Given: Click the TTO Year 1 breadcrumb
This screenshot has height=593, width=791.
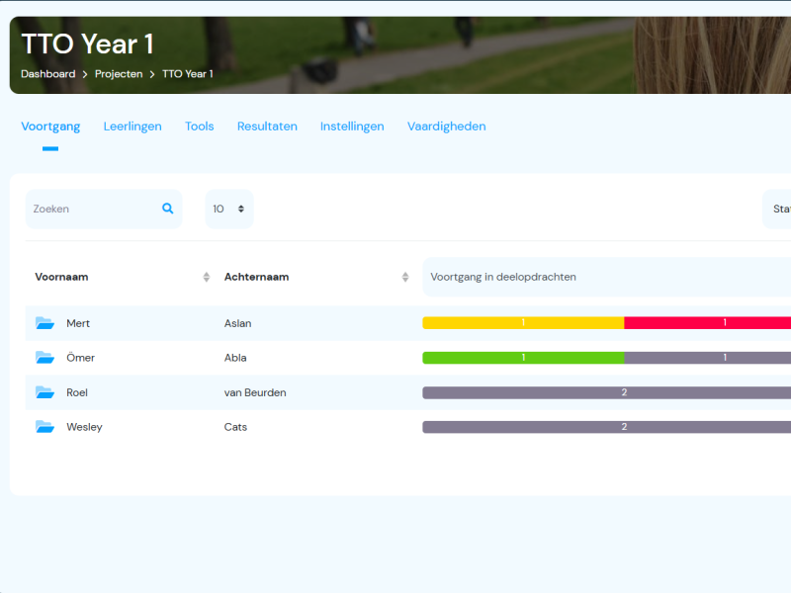Looking at the screenshot, I should click(188, 74).
